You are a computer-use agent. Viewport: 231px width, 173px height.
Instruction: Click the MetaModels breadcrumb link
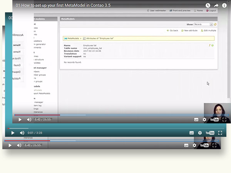coord(72,38)
